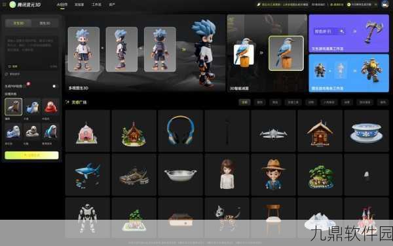Switch to the second generation mode tab
393x246 pixels.
click(45, 23)
